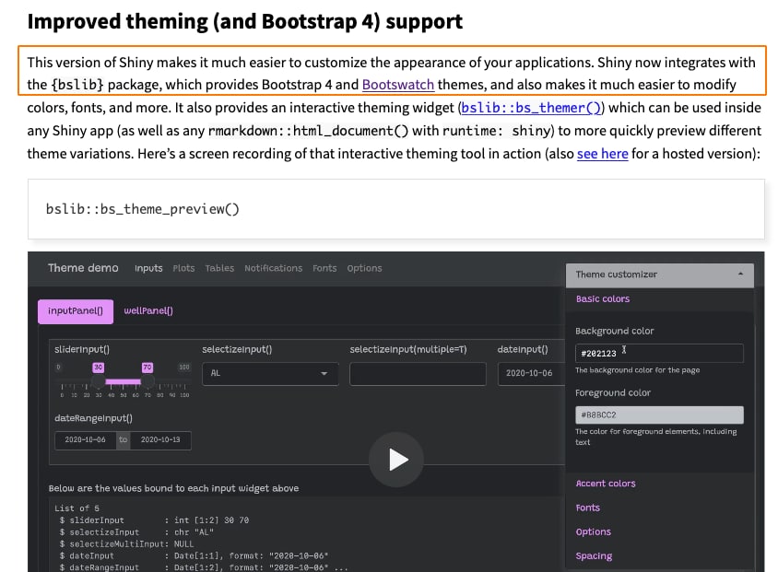Click the date range start 2020-10-06
The image size is (778, 572).
[86, 440]
